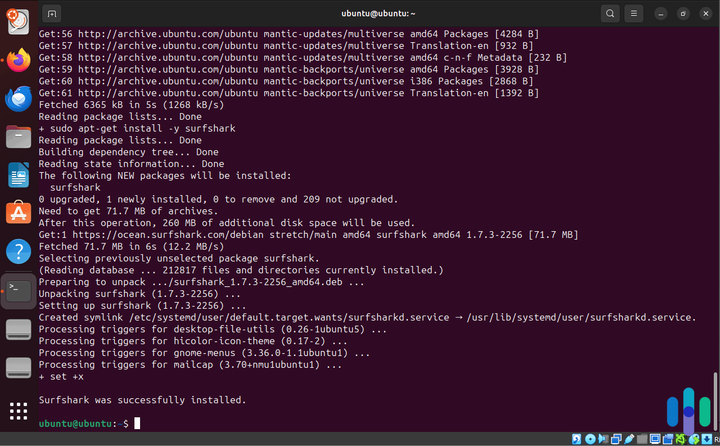Open Thunderbird mail client

click(19, 98)
